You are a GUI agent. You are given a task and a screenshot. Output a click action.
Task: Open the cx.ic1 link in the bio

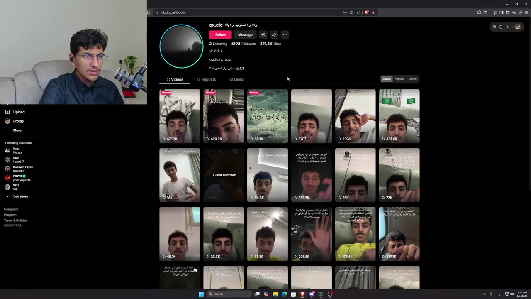(239, 68)
